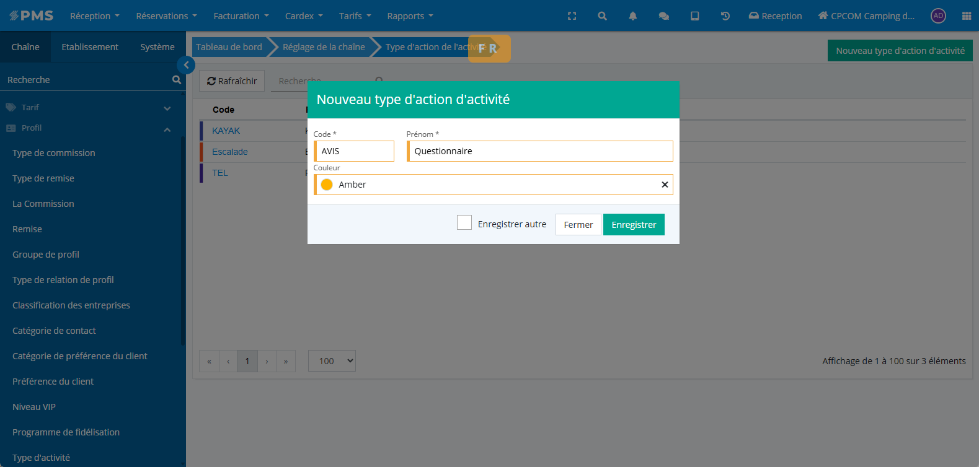
Task: Check the Enregistrer autre checkbox
Action: (464, 223)
